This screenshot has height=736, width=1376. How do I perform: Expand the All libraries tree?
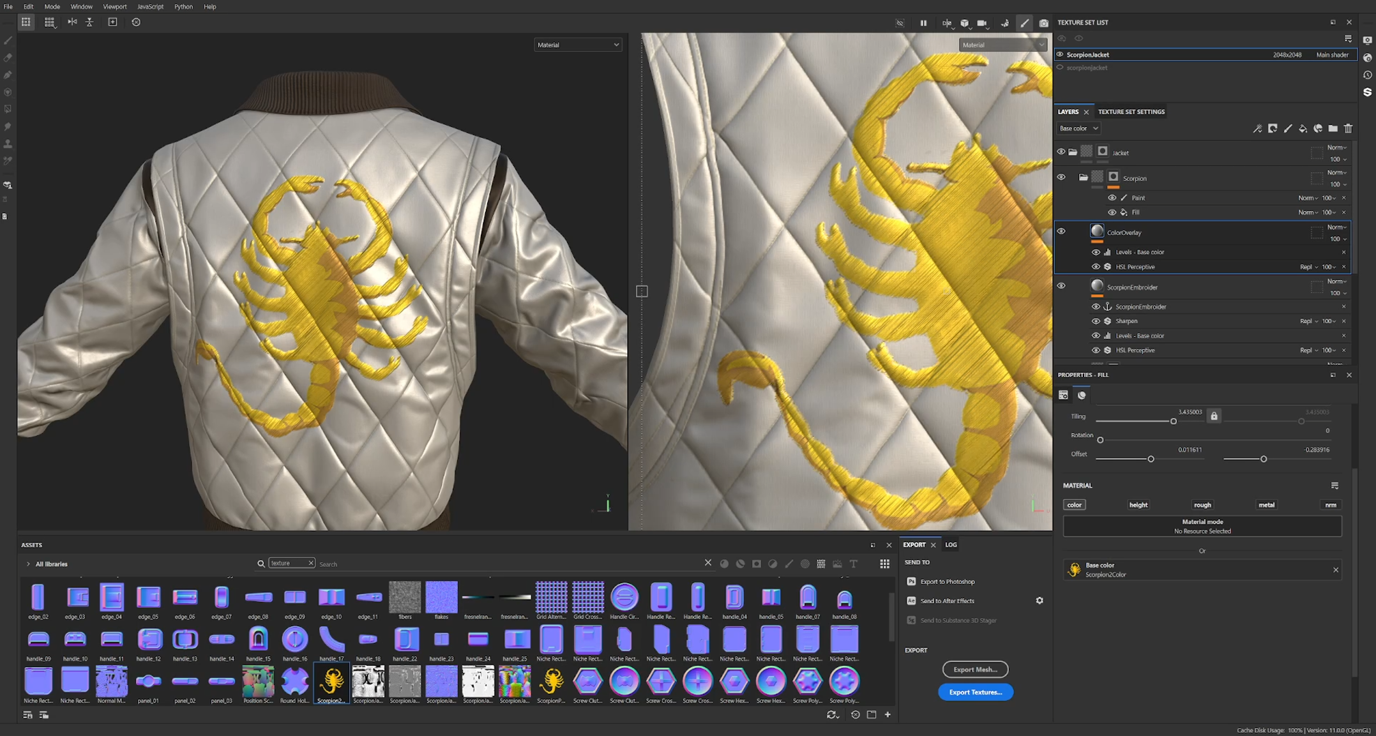(x=28, y=564)
